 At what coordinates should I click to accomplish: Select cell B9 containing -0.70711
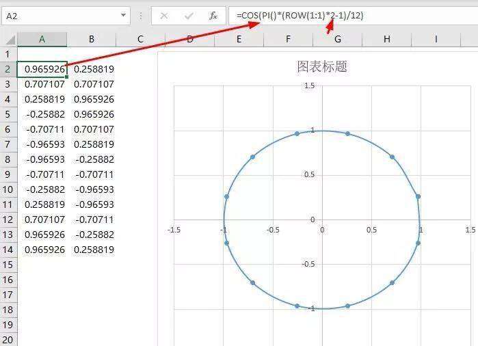coord(92,174)
